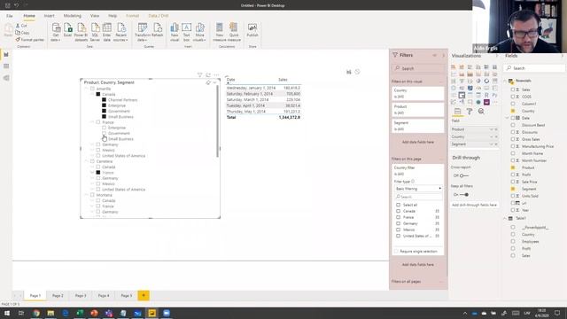Open the Analytics magnifier pane

[481, 112]
